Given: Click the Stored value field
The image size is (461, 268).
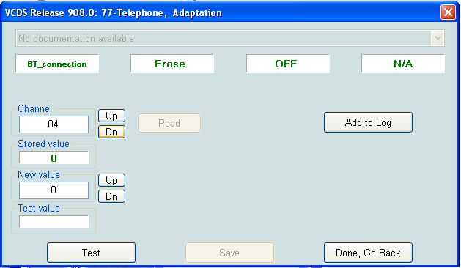Looking at the screenshot, I should click(x=54, y=158).
